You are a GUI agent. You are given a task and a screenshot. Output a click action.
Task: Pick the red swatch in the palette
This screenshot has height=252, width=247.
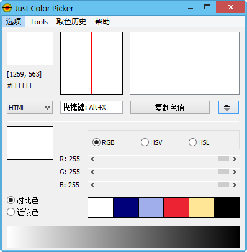(176, 207)
